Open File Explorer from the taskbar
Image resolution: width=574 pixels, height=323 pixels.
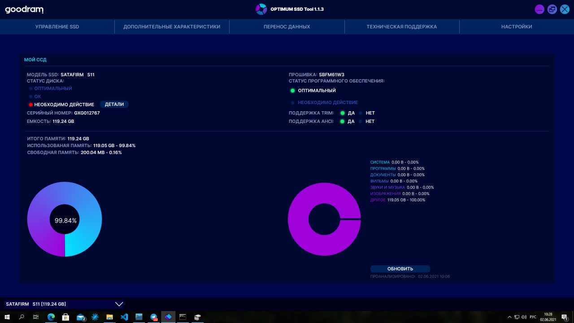109,317
